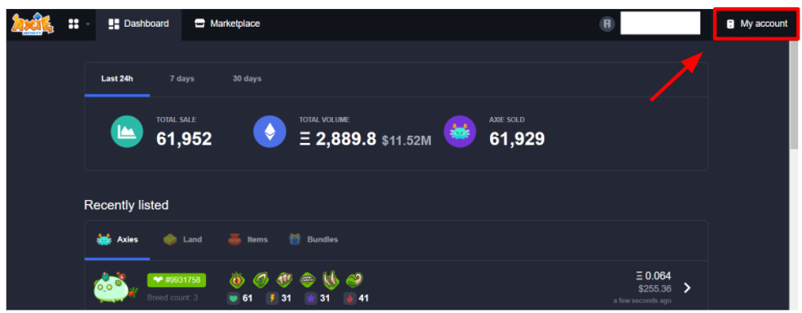The height and width of the screenshot is (313, 802).
Task: Click the tail body part icon
Action: pyautogui.click(x=354, y=280)
